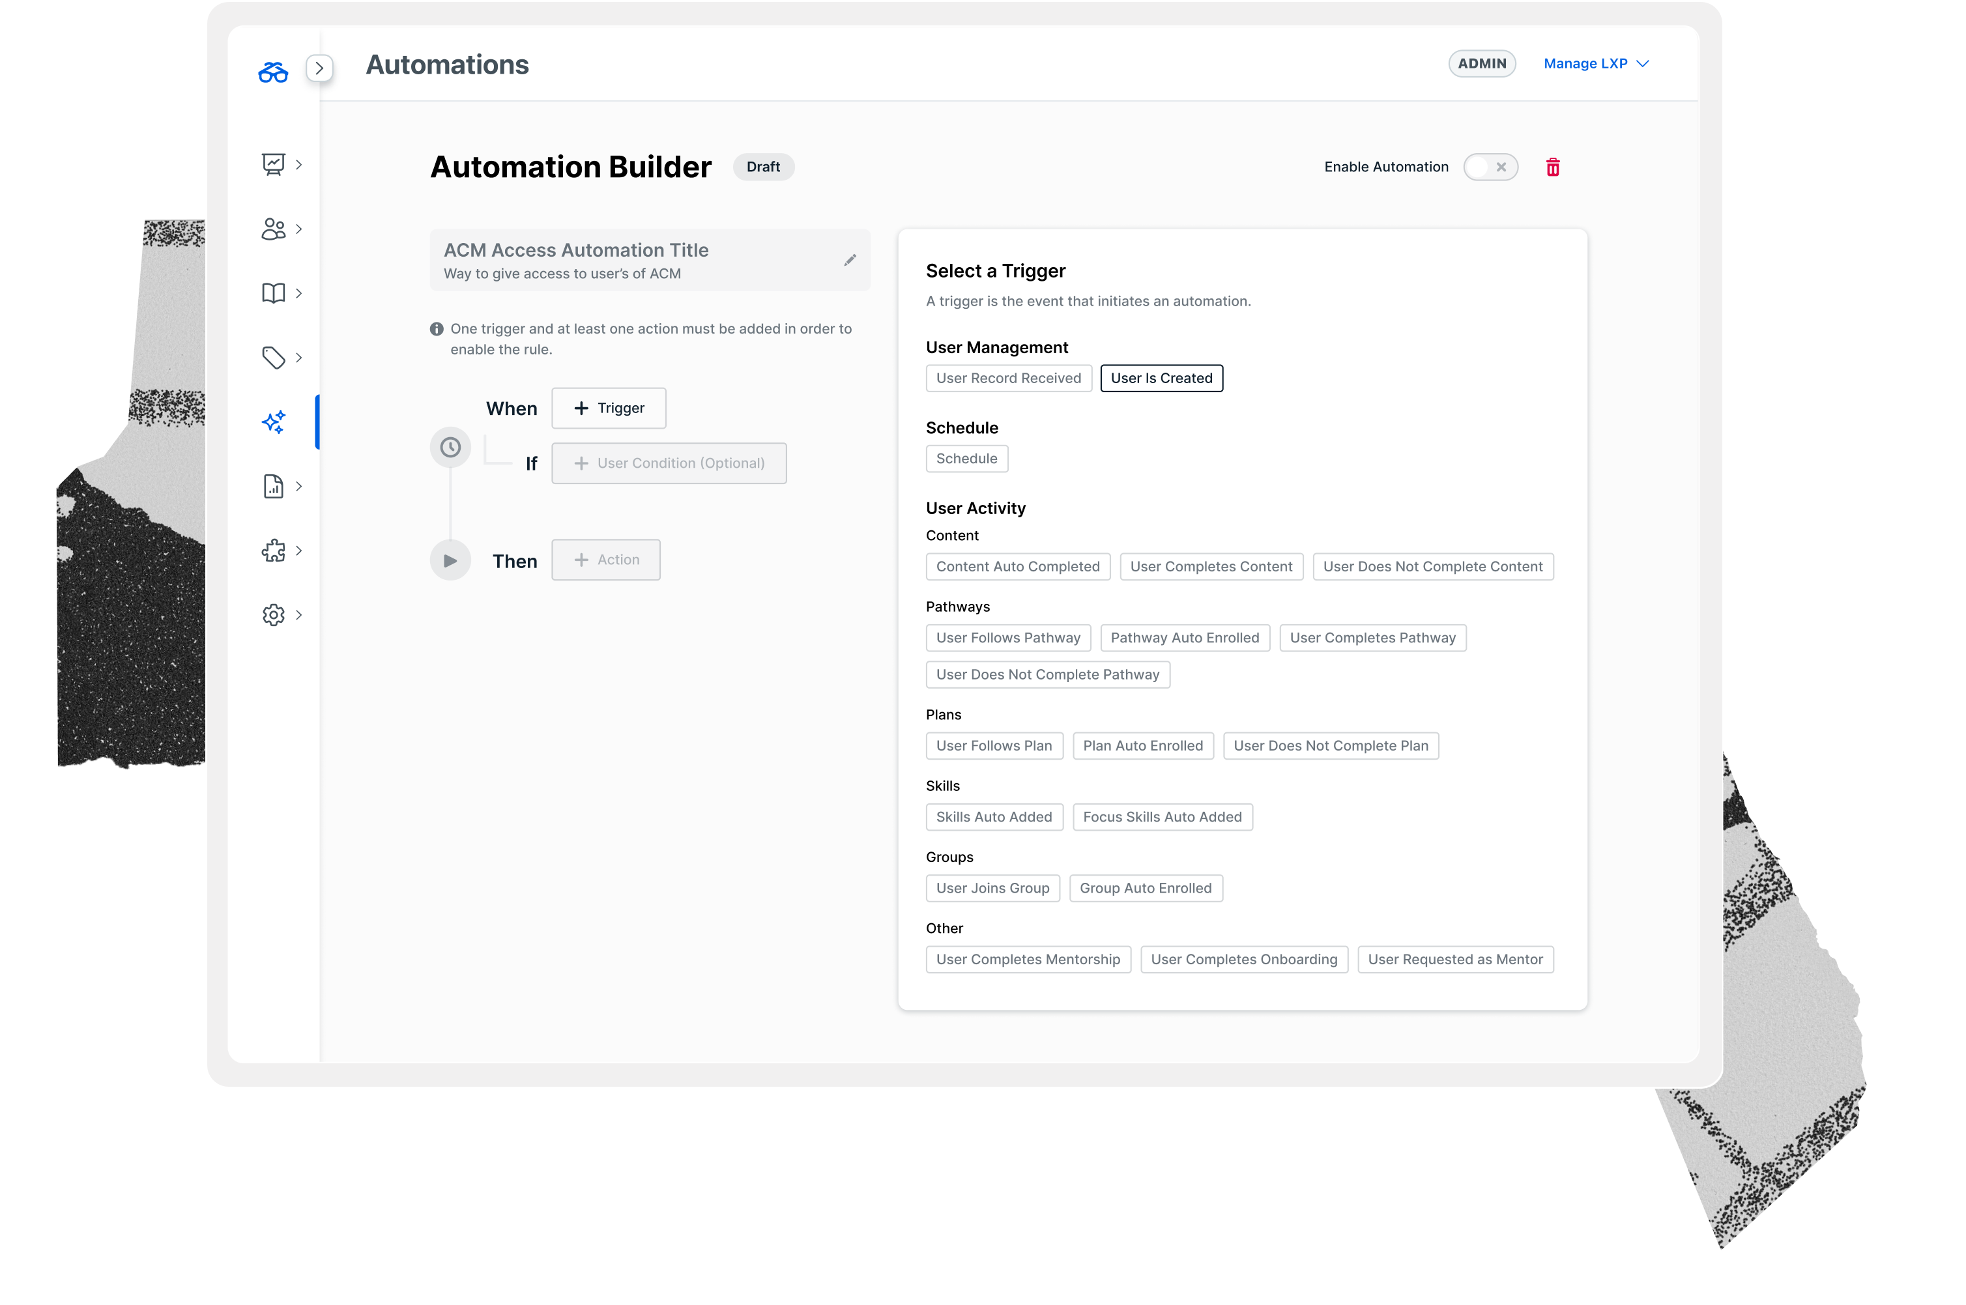Viewport: 1966px width, 1305px height.
Task: Choose User Completes Onboarding trigger
Action: (x=1243, y=960)
